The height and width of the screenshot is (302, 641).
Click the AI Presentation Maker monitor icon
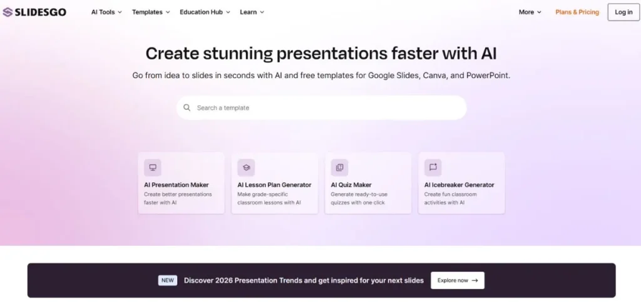coord(153,168)
